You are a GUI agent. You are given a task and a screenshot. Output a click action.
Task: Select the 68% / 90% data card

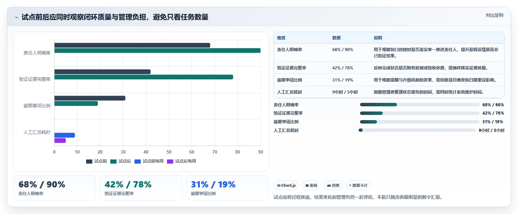55,188
